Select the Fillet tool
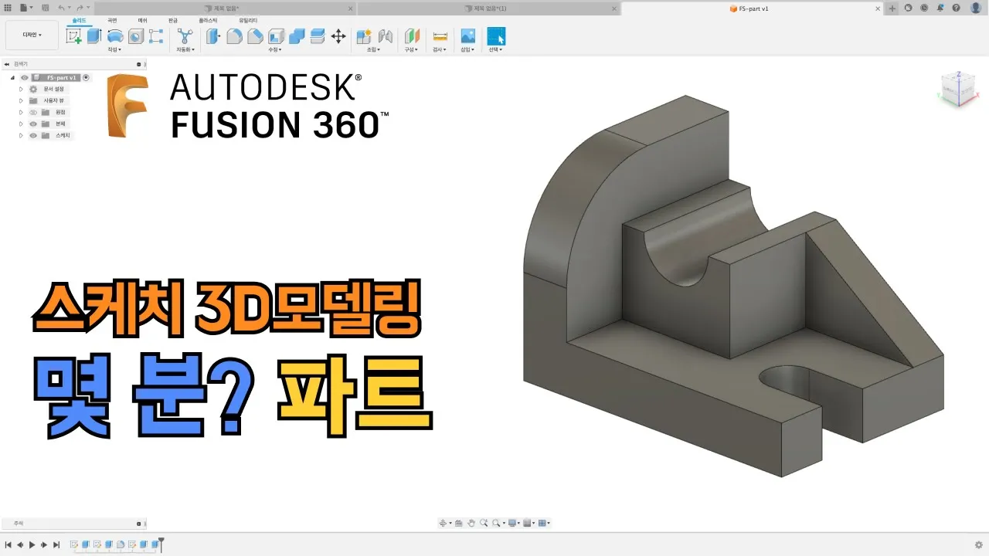This screenshot has height=556, width=989. 234,36
